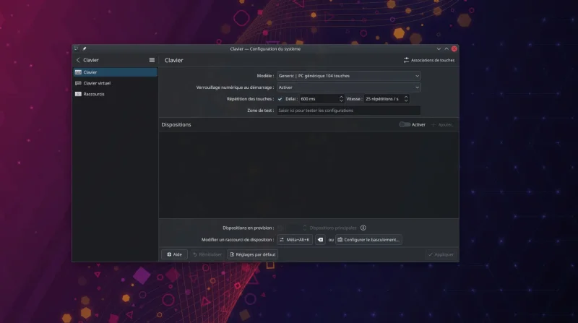
Task: Select the Clavier sidebar entry
Action: (115, 72)
